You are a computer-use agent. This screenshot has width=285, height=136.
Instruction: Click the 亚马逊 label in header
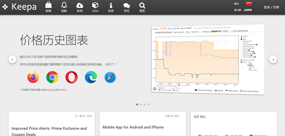click(237, 10)
